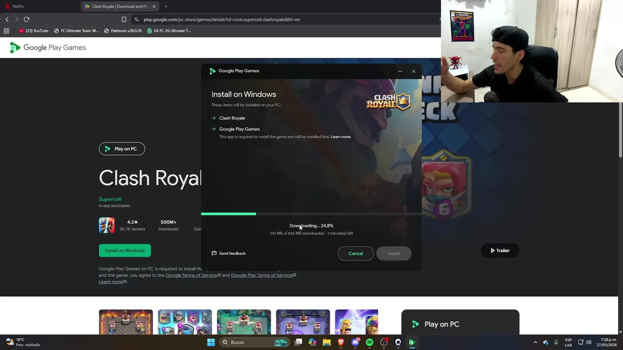Open the Paletools v26.0.28 bookmark
Viewport: 623px width, 350px height.
pyautogui.click(x=123, y=31)
